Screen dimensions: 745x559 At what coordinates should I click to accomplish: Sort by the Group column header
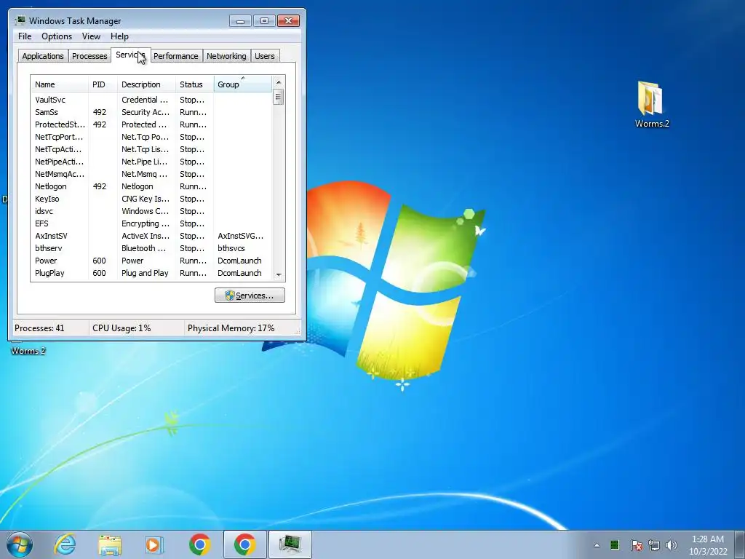tap(243, 84)
